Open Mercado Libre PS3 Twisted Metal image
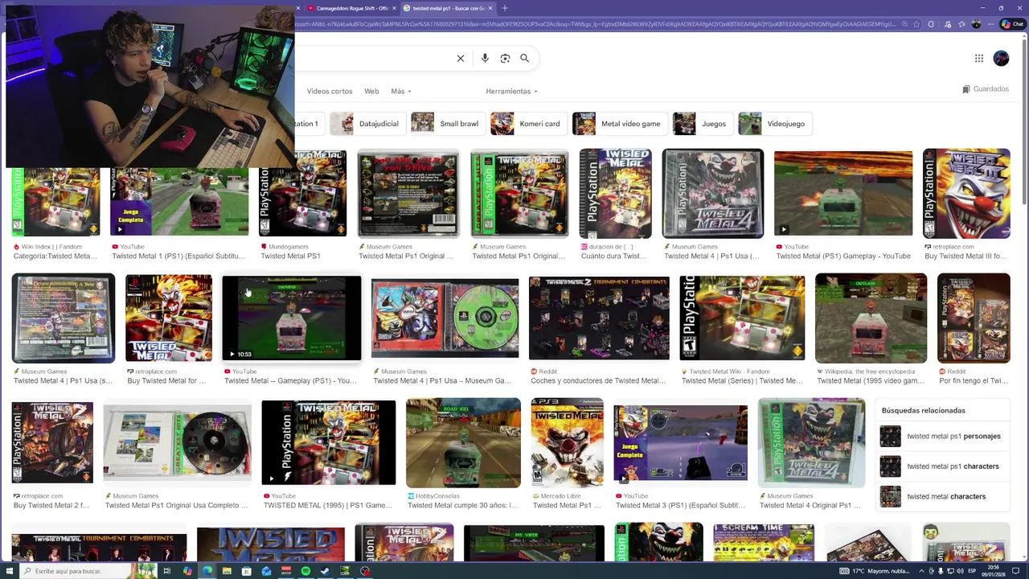 [567, 443]
